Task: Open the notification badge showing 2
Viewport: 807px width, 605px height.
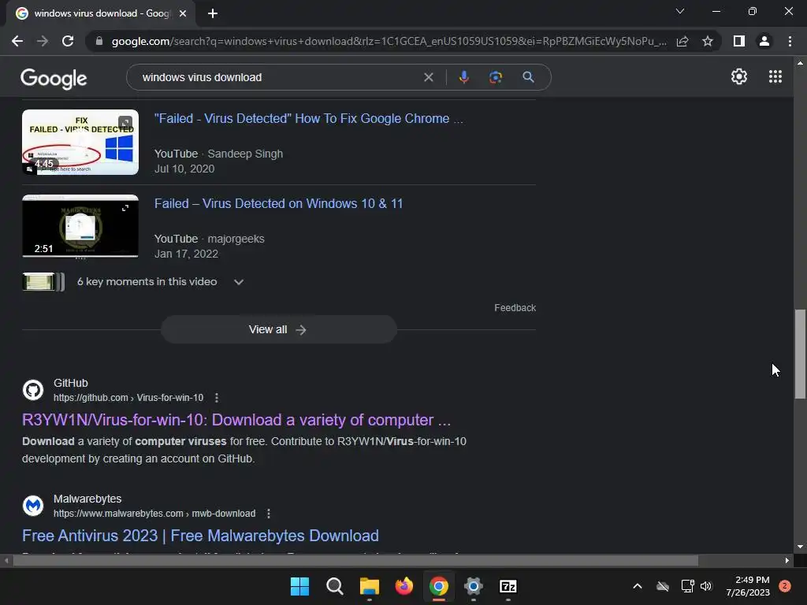Action: click(x=785, y=586)
